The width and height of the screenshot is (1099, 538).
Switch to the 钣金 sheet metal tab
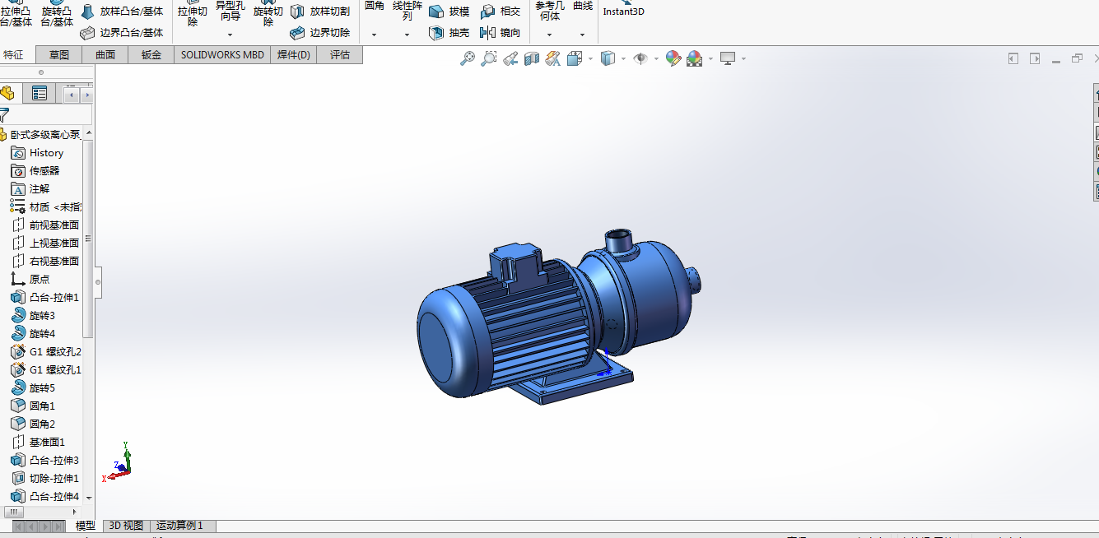point(151,55)
